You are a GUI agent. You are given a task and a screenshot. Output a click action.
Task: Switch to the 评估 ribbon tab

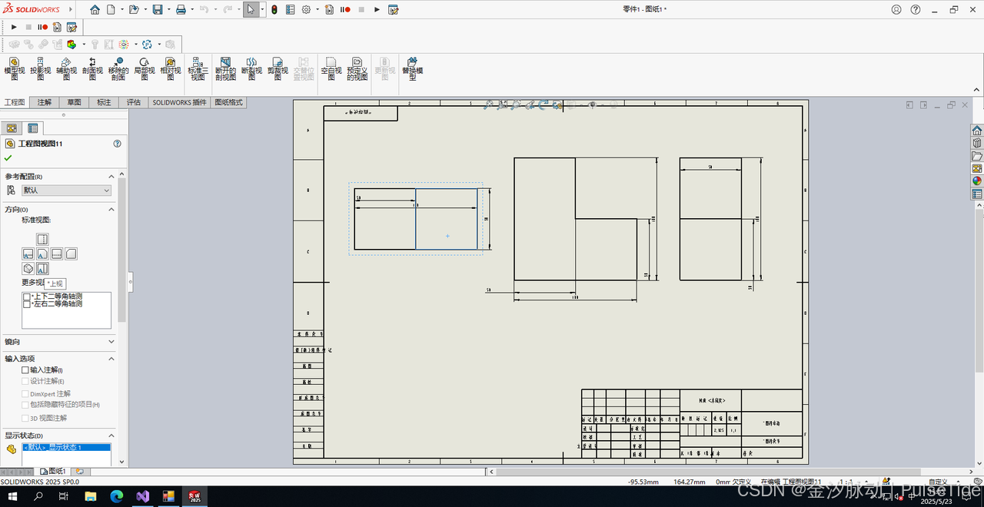[x=134, y=102]
